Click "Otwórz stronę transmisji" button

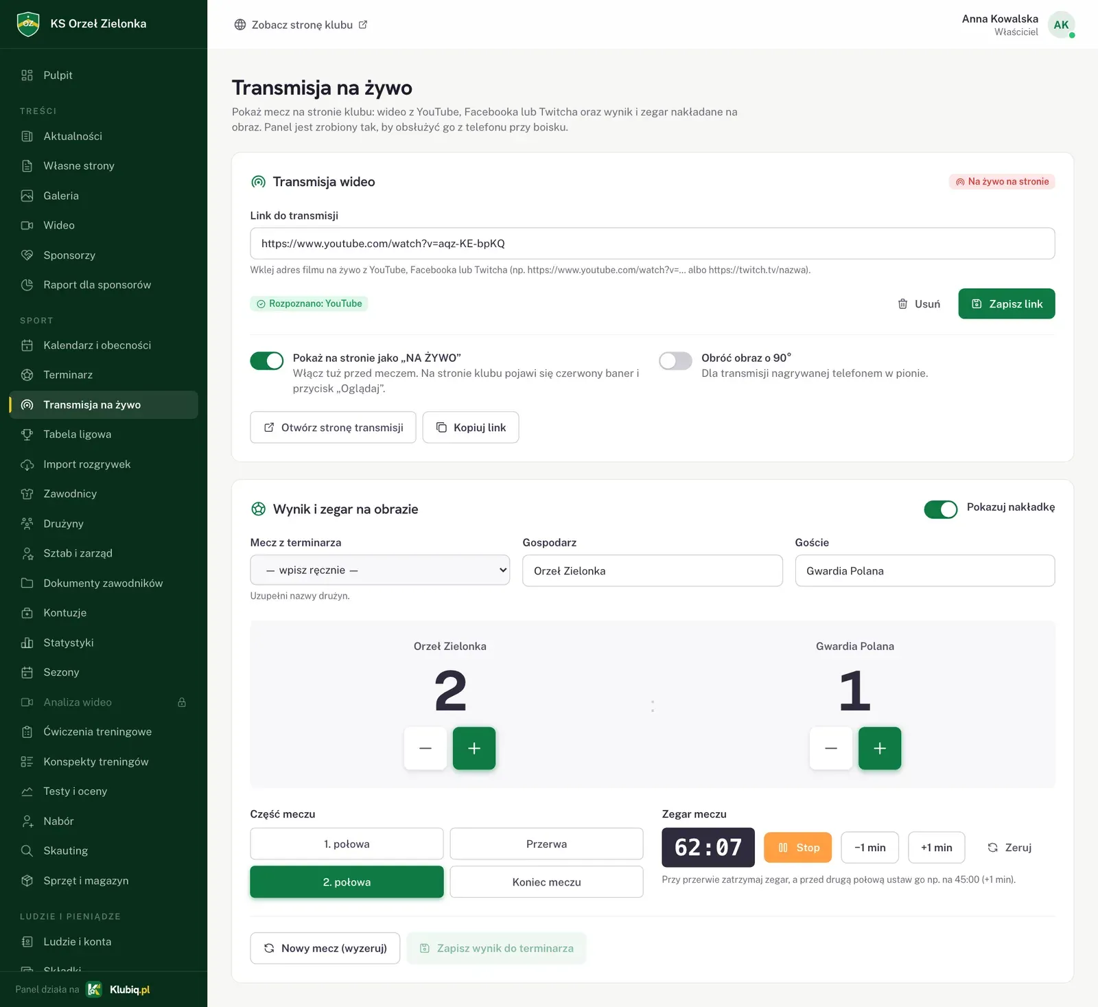334,428
